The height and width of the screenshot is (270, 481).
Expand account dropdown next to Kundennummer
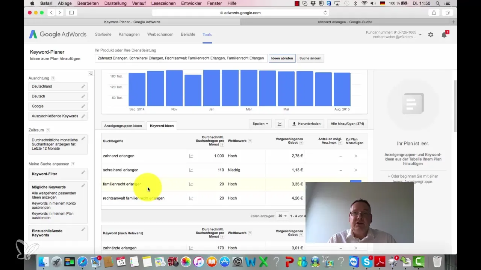(420, 34)
